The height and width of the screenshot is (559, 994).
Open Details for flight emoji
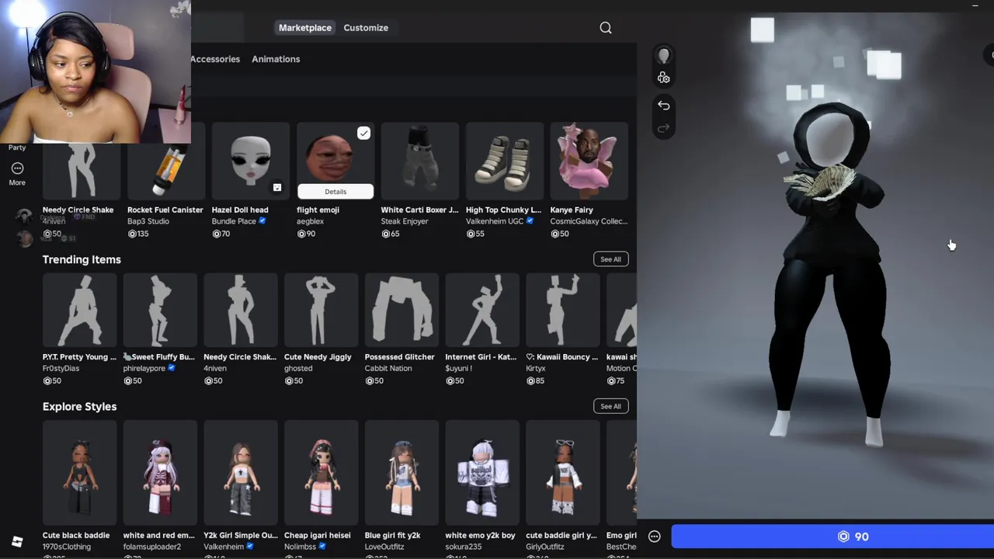pos(335,192)
